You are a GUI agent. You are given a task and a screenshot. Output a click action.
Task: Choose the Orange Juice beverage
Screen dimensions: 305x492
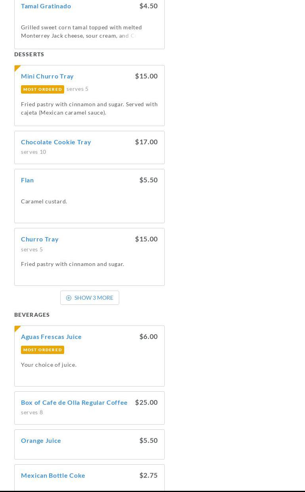pyautogui.click(x=41, y=440)
